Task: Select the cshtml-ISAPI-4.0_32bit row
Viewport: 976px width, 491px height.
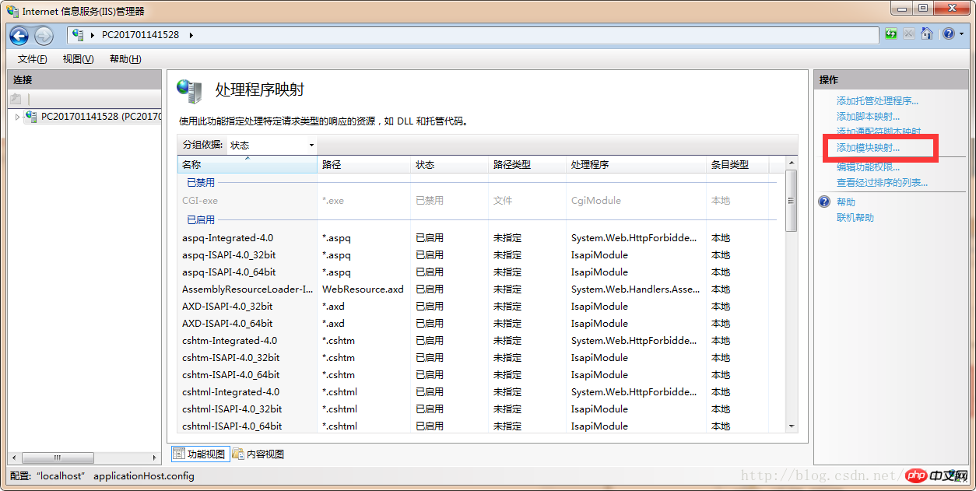Action: [x=480, y=409]
